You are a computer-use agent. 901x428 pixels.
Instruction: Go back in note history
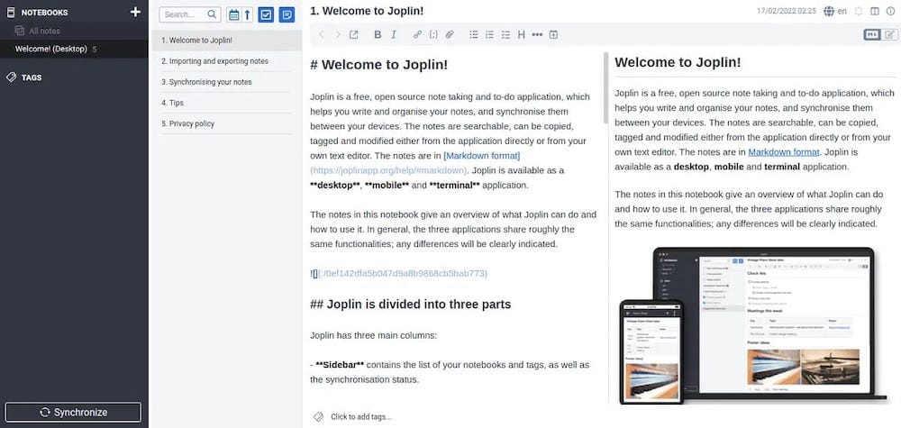tap(322, 34)
